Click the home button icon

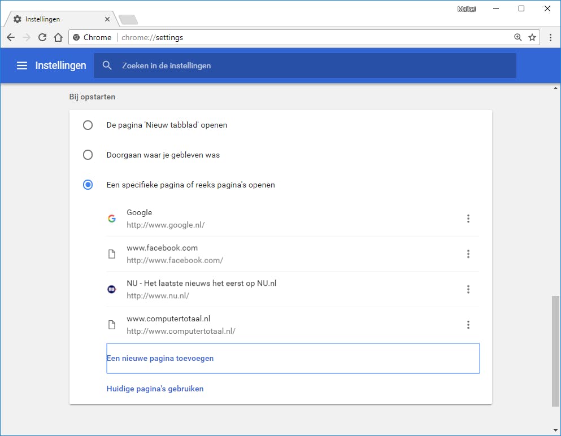[x=58, y=37]
